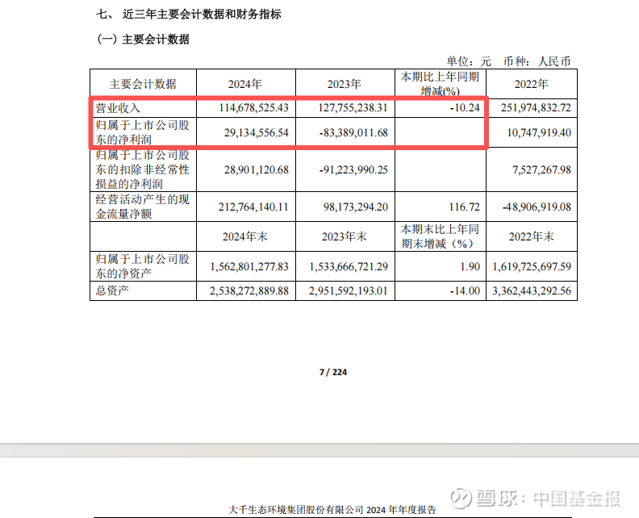Select the value -91,223,990.25
Viewport: 639px width, 518px height.
353,170
